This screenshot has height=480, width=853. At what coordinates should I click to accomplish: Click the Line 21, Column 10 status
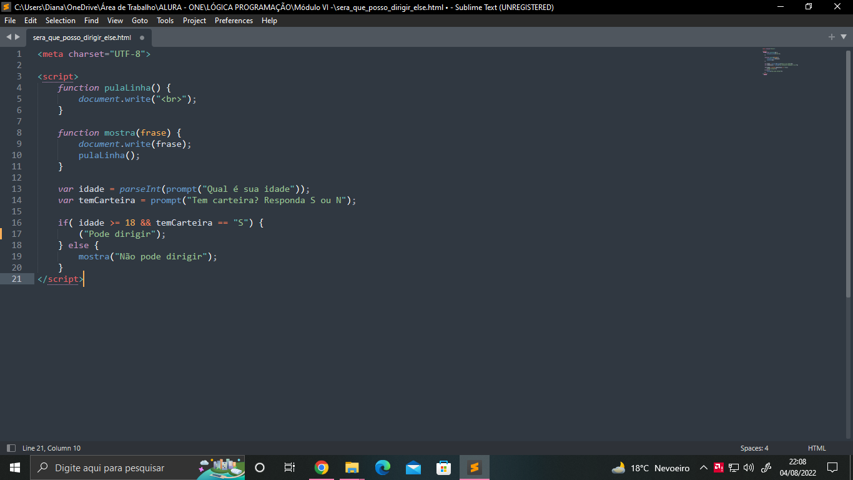point(51,448)
